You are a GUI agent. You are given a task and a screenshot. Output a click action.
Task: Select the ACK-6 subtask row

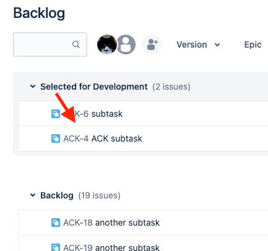click(143, 114)
